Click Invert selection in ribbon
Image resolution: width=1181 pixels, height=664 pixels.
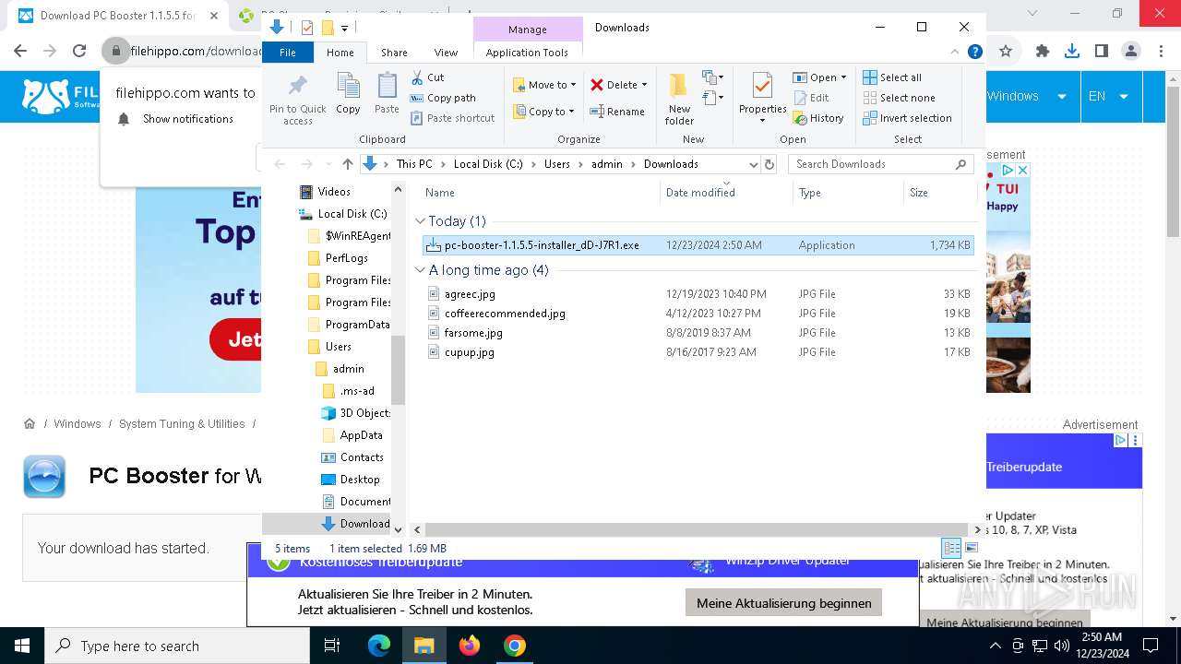coord(907,118)
